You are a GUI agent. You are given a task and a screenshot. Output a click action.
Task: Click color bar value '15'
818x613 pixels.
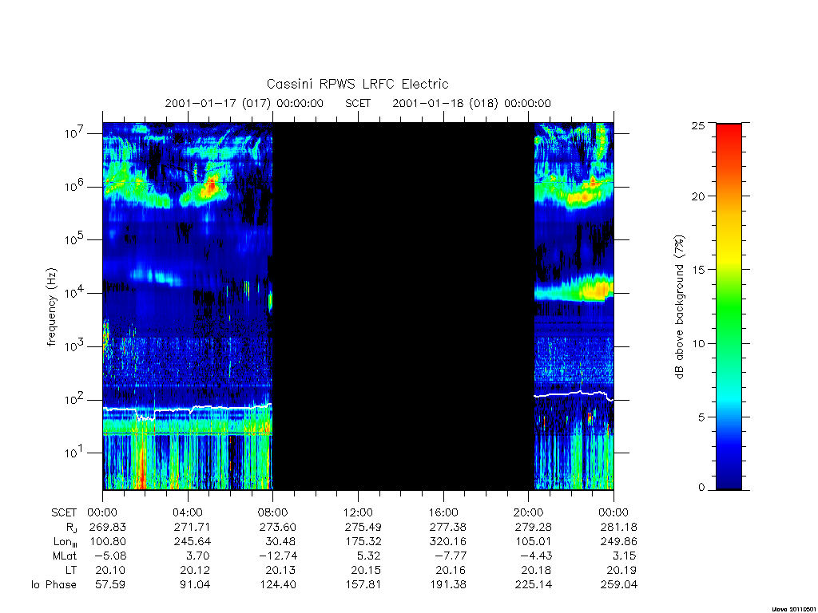(x=698, y=270)
